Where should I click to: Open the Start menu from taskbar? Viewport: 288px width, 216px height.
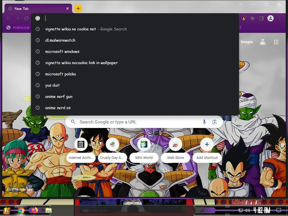(7, 210)
